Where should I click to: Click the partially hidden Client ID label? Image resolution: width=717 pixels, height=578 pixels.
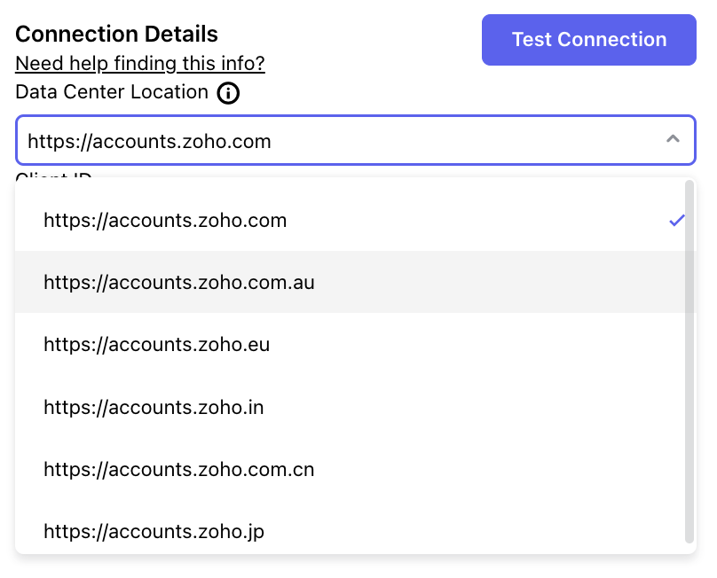(53, 175)
